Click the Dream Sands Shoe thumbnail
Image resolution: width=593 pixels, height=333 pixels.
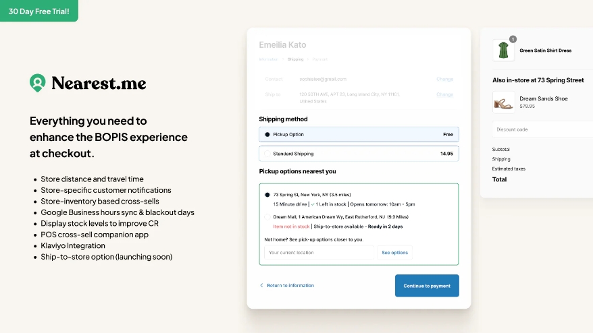point(503,102)
